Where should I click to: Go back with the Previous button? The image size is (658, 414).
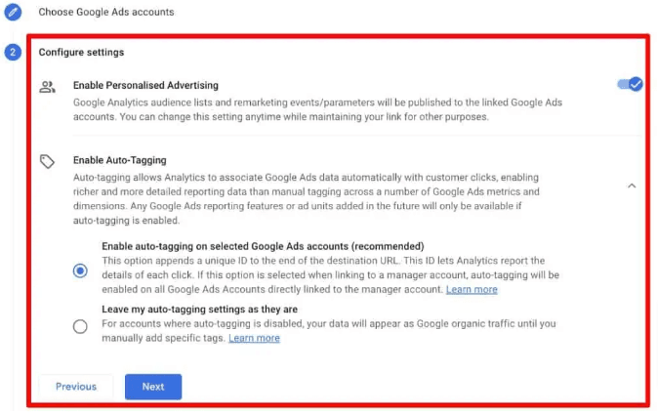tap(76, 387)
